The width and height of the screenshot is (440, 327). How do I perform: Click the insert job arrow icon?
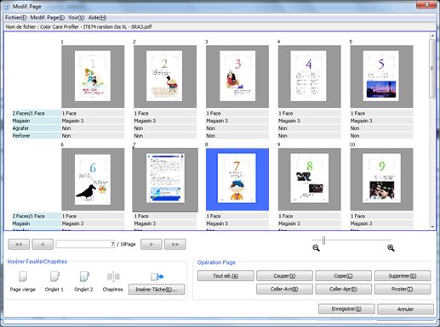tap(157, 276)
